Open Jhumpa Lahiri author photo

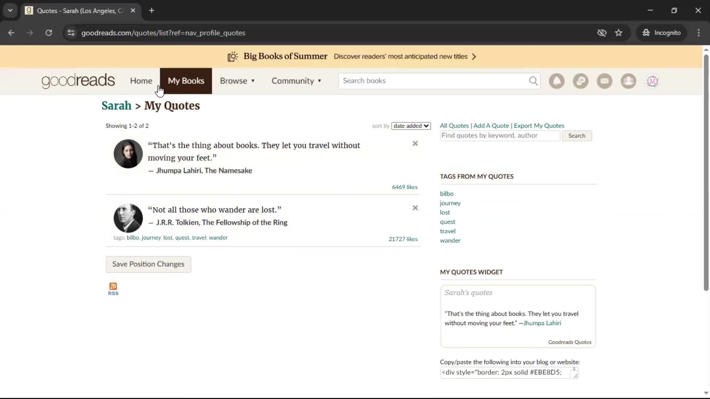pyautogui.click(x=128, y=154)
